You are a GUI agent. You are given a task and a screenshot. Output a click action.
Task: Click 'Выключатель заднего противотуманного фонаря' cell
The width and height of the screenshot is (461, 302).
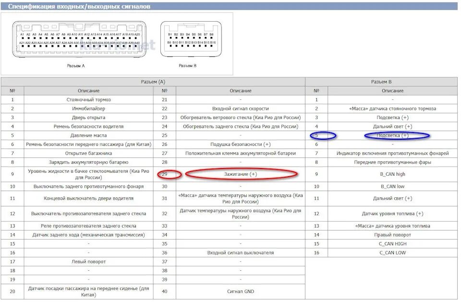(x=88, y=186)
